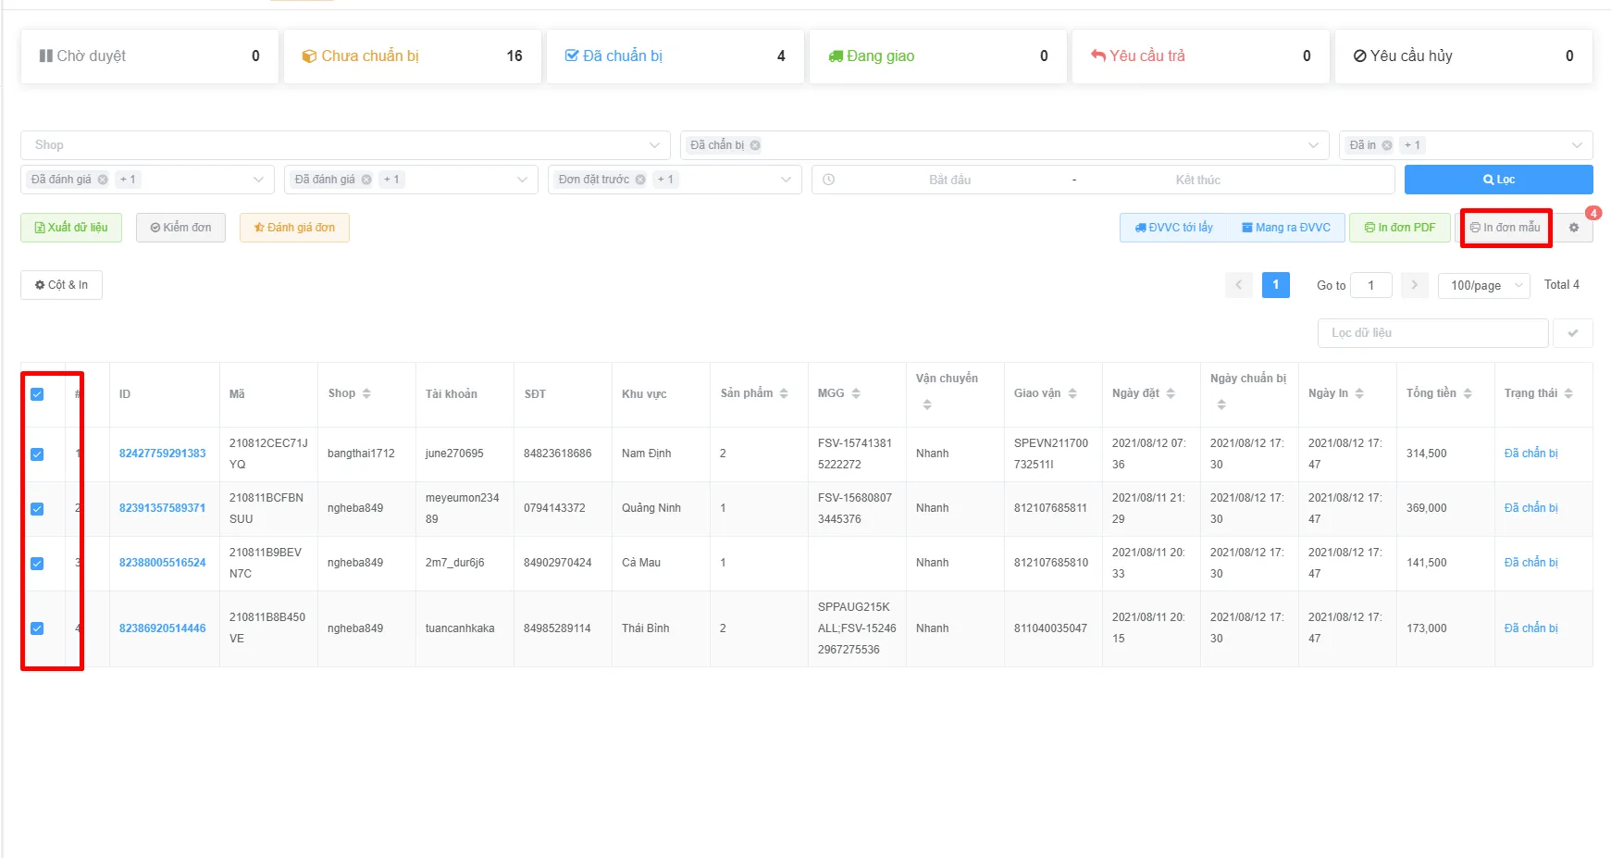Screen dimensions: 1611x858
Task: Click the 'Kiểm đơn' button
Action: tap(180, 228)
